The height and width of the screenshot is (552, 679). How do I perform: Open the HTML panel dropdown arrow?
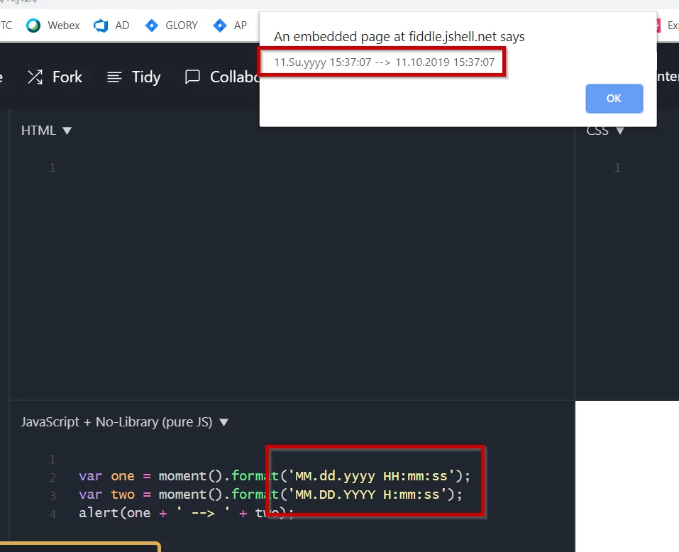click(67, 131)
